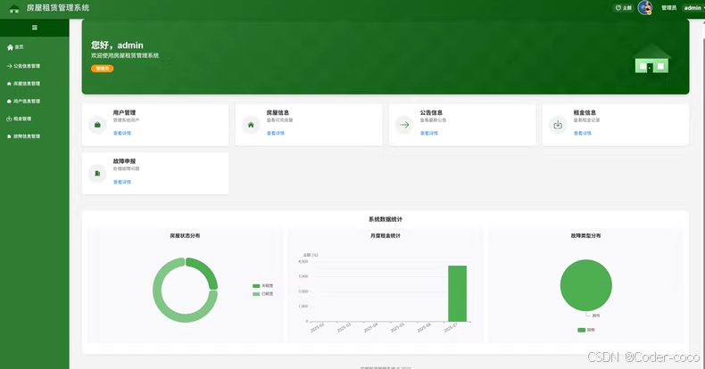Screen dimensions: 705x369
Task: Click the download-box icon beside 租金管理
Action: 9,119
